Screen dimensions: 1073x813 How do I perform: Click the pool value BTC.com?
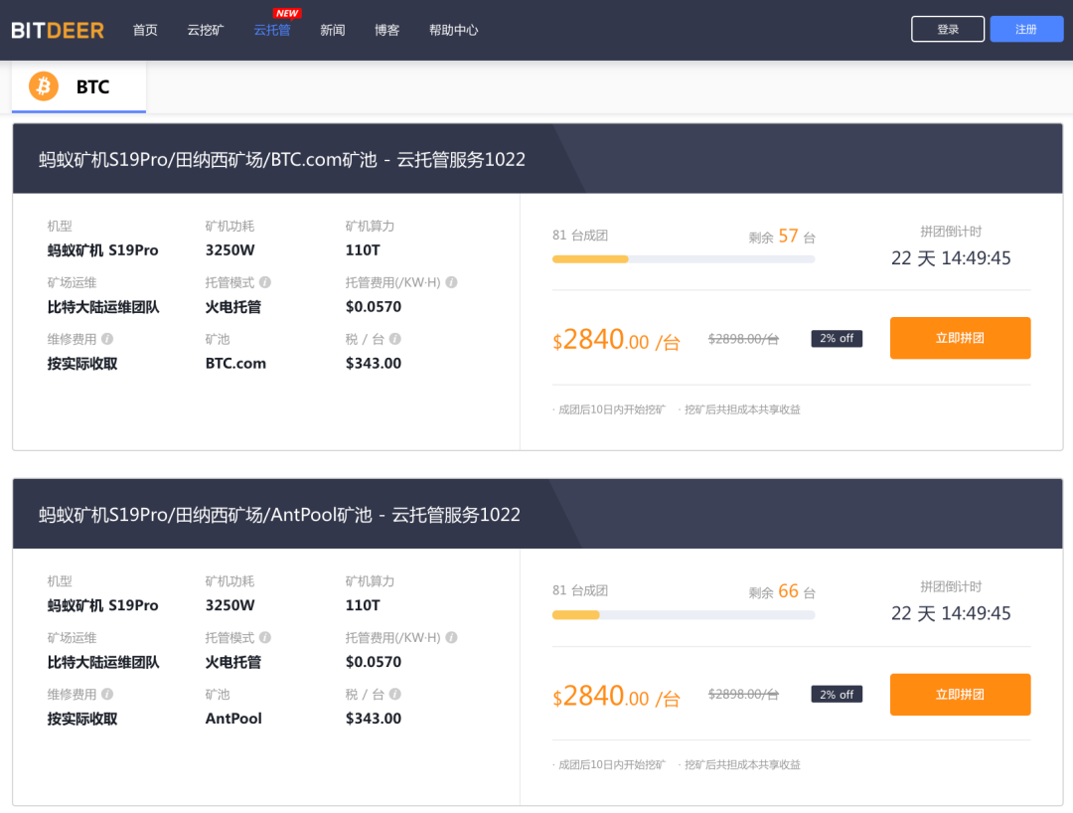(x=235, y=364)
